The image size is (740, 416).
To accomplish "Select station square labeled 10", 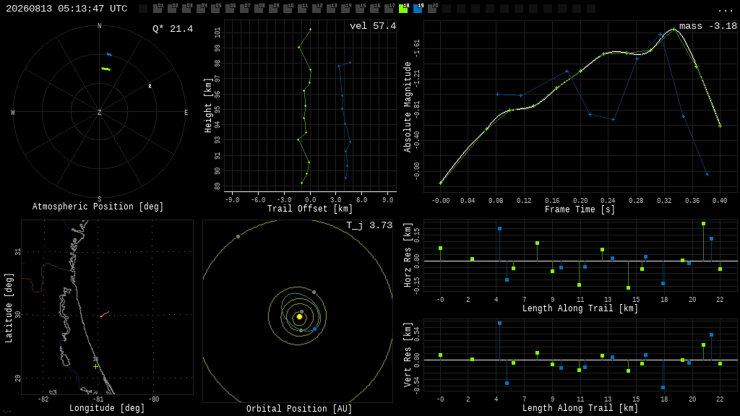I will point(288,9).
